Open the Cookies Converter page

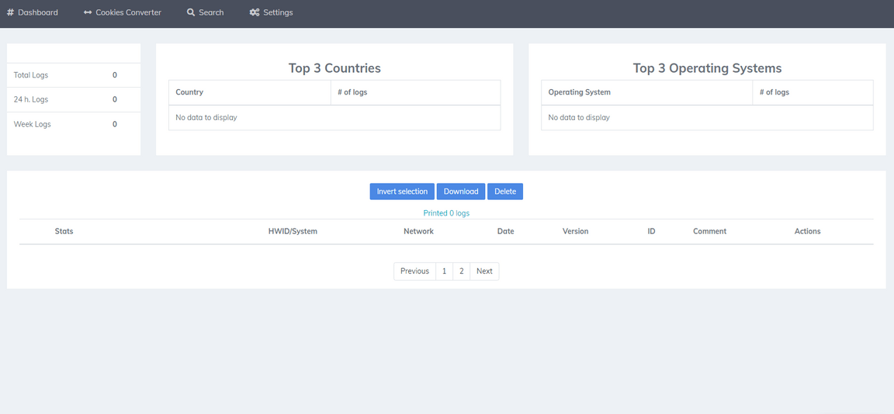point(128,12)
